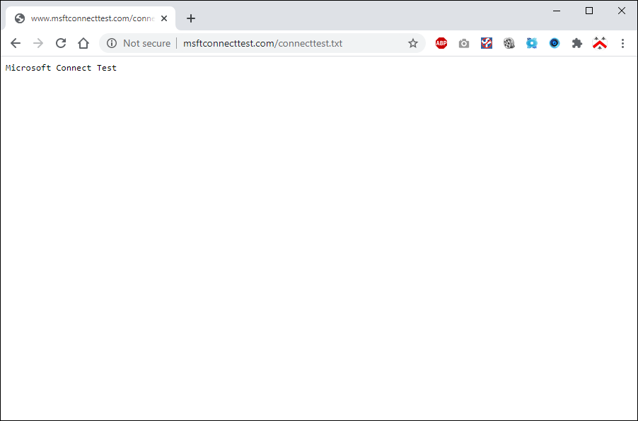This screenshot has width=638, height=421.
Task: Open the Extensions puzzle piece menu
Action: pyautogui.click(x=576, y=43)
